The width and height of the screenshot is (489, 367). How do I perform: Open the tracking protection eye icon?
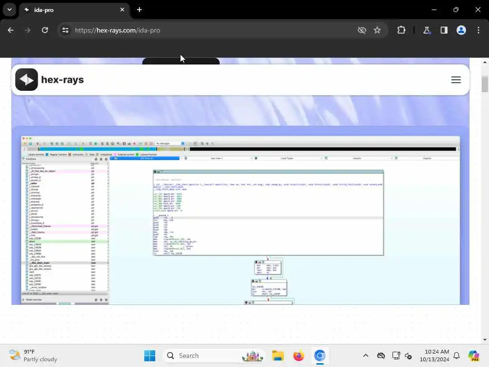pyautogui.click(x=362, y=30)
